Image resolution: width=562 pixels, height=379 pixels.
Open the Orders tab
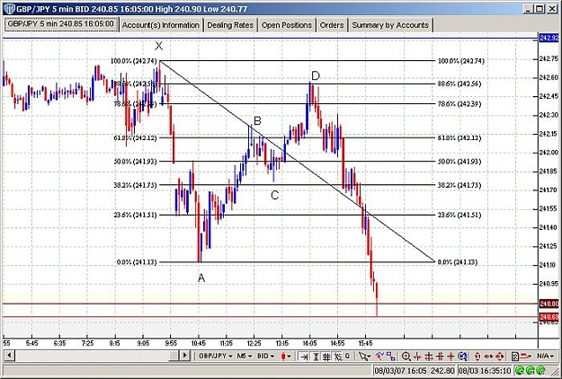(332, 25)
